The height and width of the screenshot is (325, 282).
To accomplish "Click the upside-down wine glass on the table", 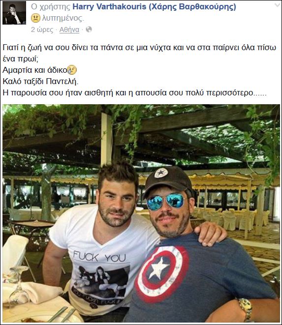I will click(19, 287).
